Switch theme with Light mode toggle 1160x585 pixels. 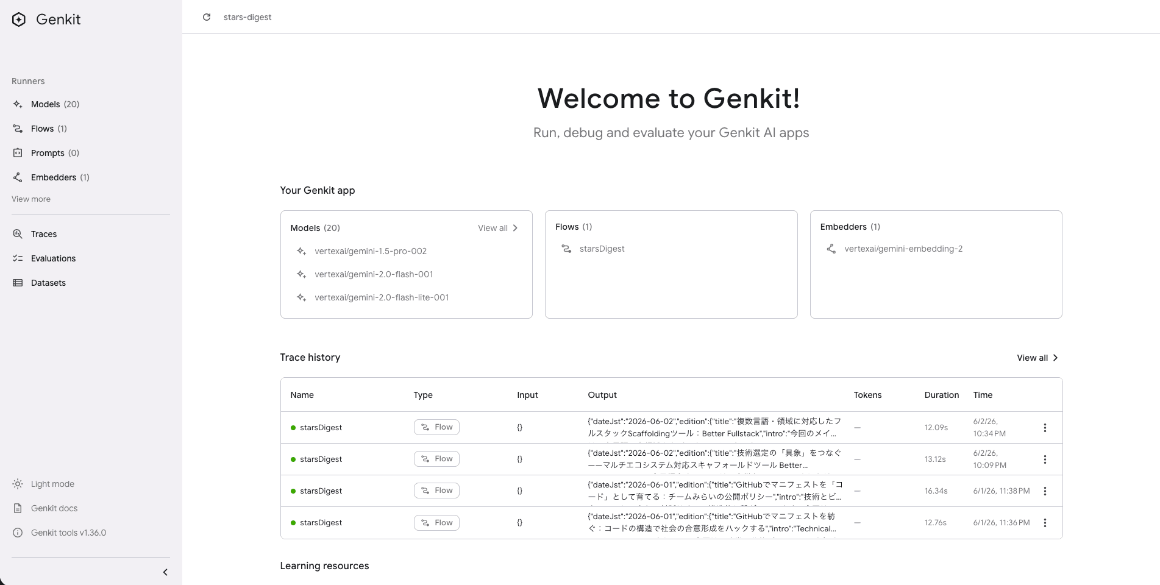pyautogui.click(x=52, y=484)
